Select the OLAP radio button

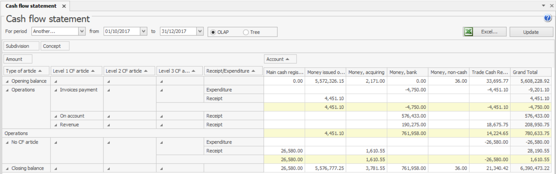(213, 32)
